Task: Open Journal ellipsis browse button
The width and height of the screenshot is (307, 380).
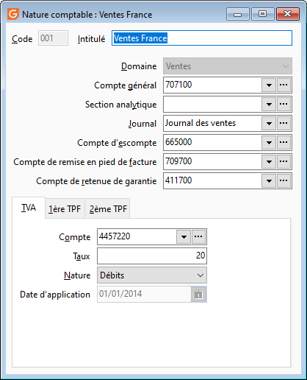Action: 283,123
